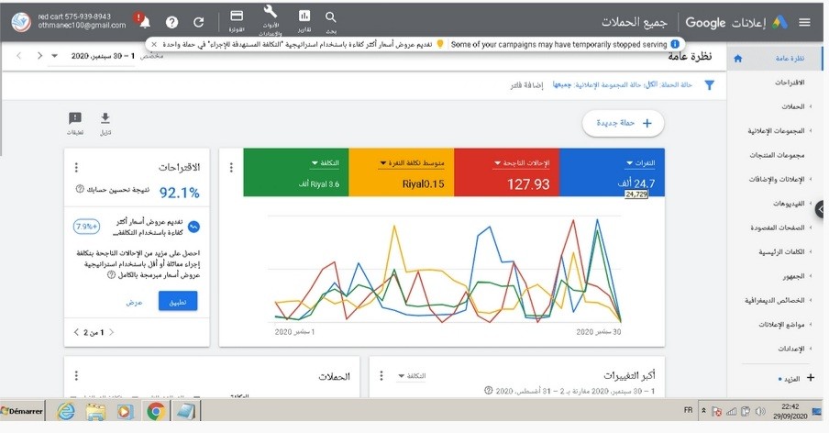Open file explorer from taskbar

[95, 411]
